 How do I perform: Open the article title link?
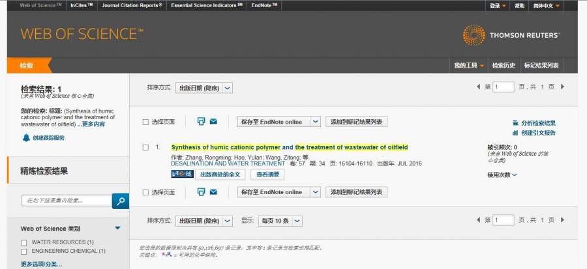point(290,147)
